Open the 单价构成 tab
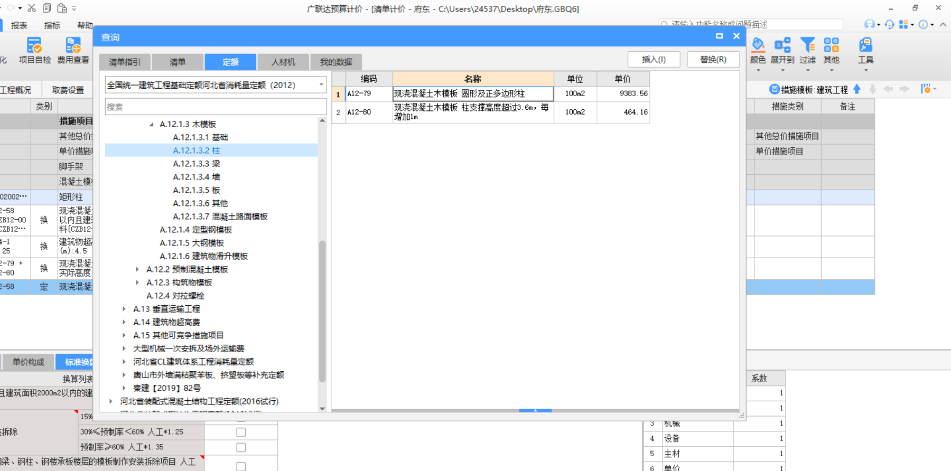 (29, 362)
